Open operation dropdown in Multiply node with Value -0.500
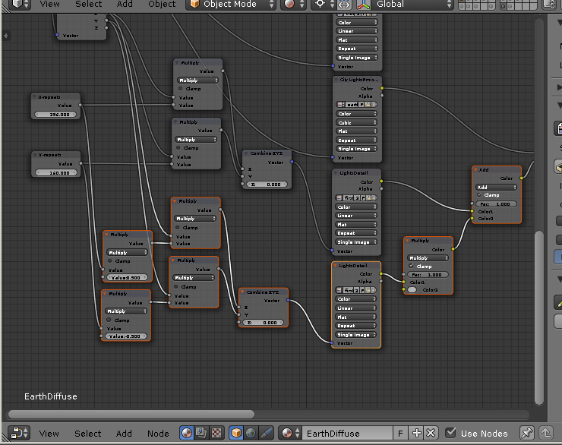 coord(125,311)
